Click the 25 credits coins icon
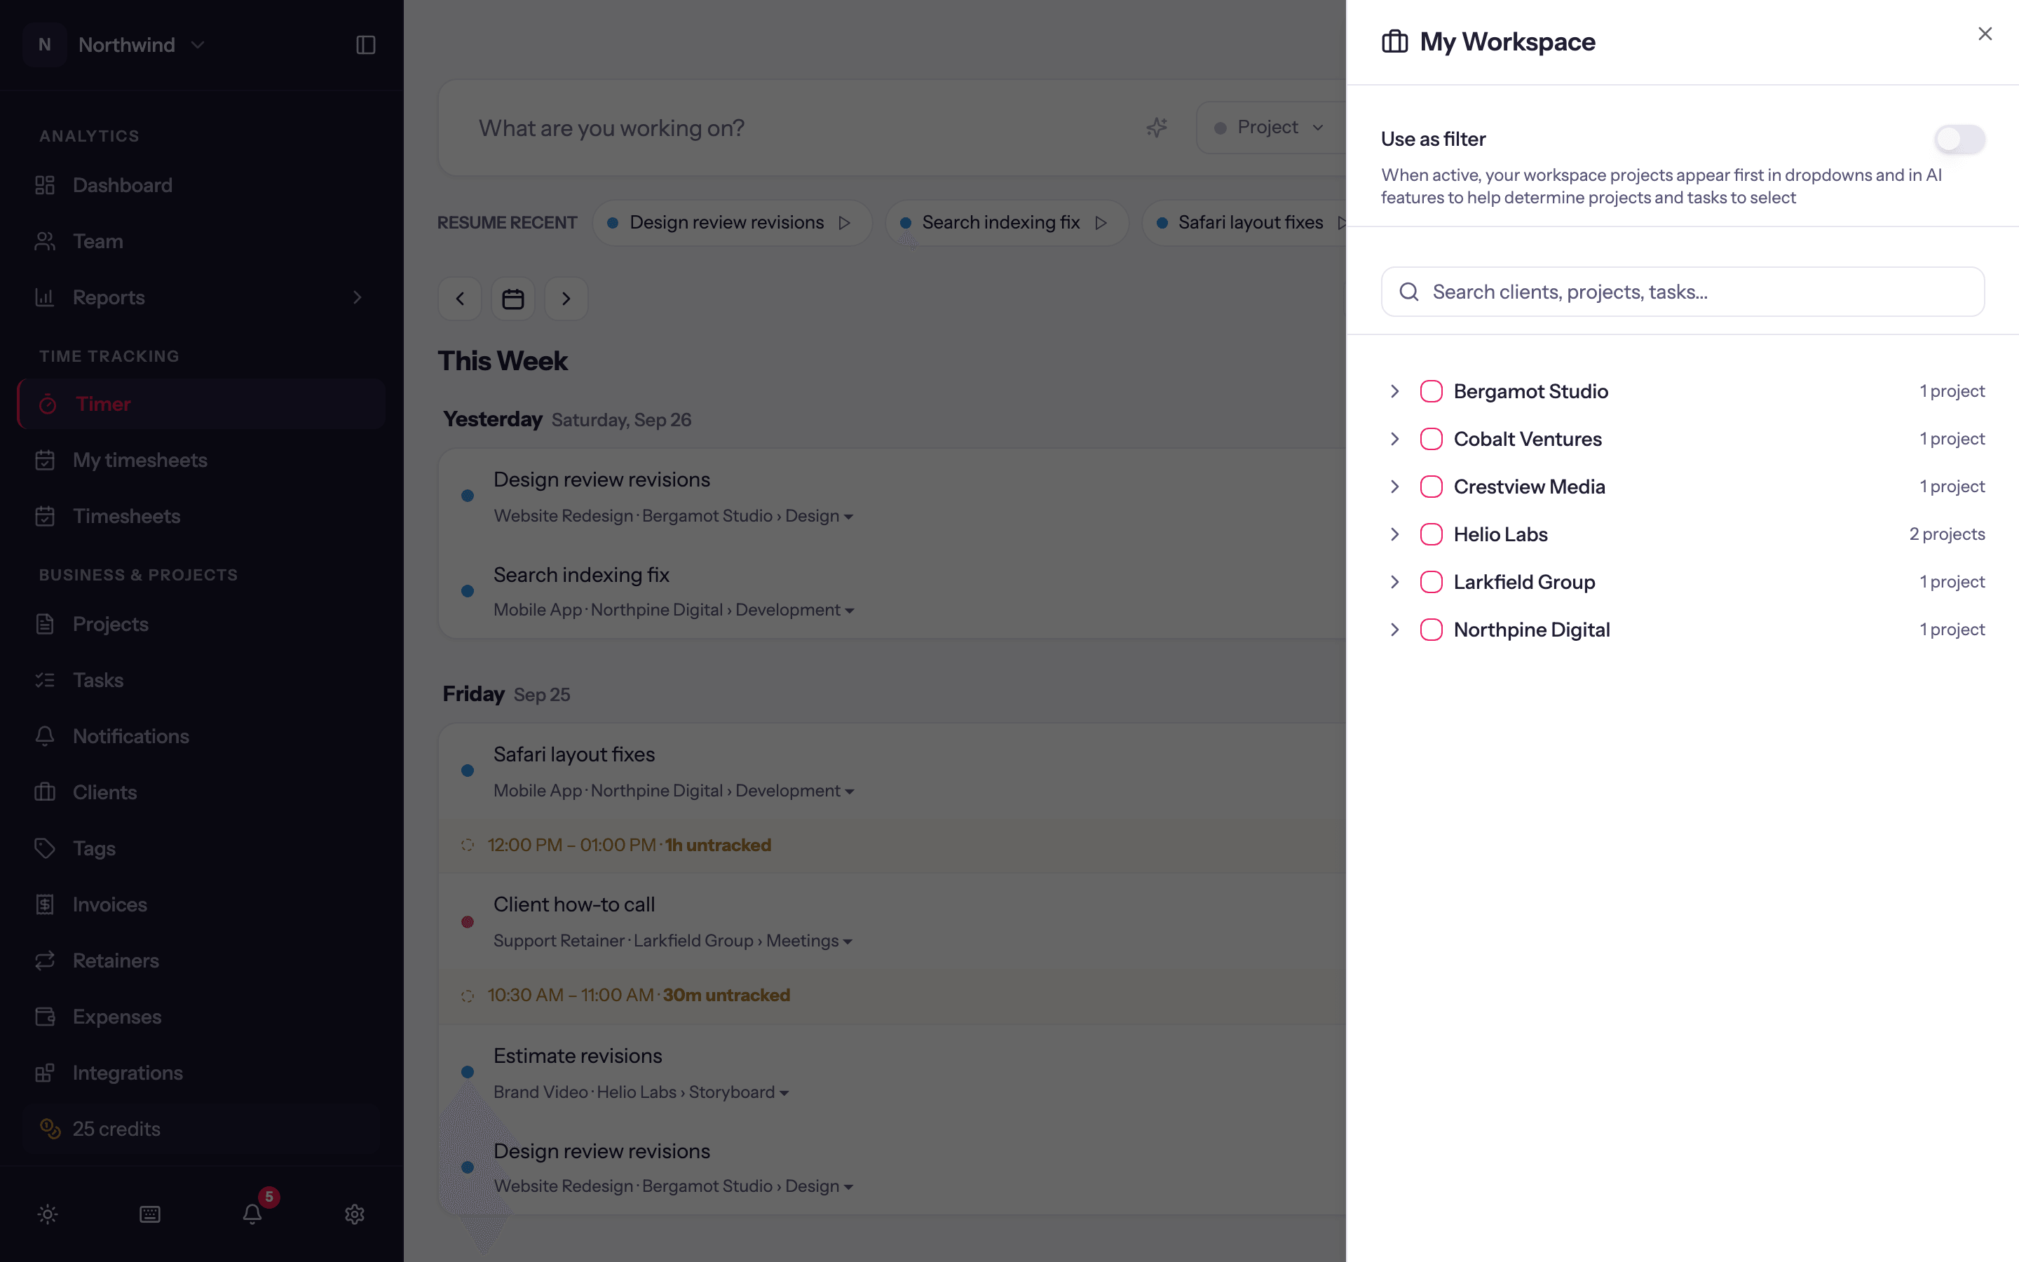The width and height of the screenshot is (2019, 1262). click(x=51, y=1129)
